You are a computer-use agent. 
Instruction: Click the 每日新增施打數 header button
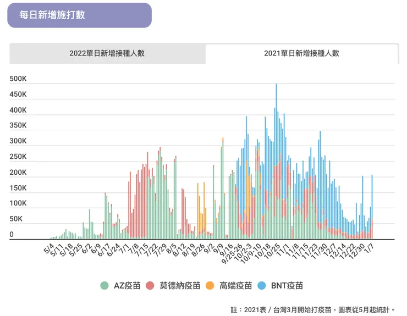(x=79, y=15)
